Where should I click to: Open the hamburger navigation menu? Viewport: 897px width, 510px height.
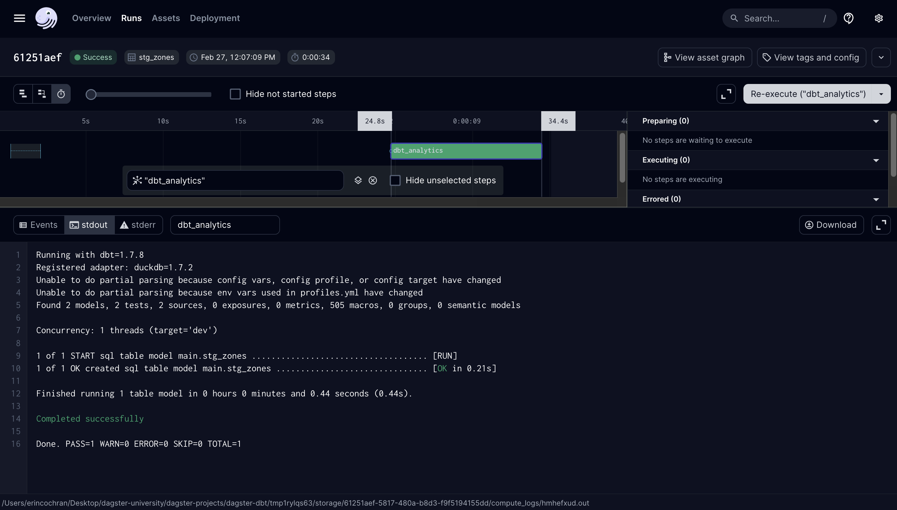click(x=19, y=18)
